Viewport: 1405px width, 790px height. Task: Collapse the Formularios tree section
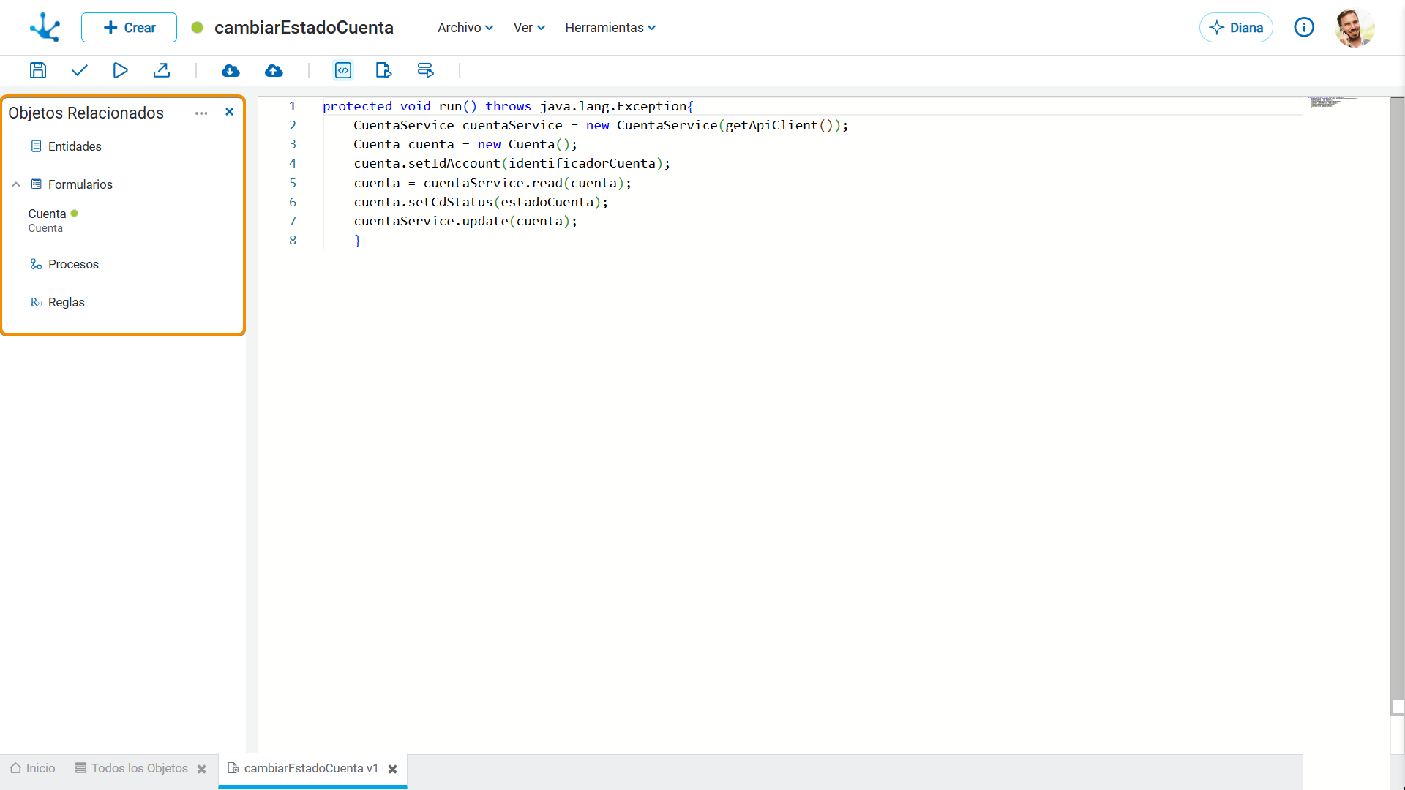click(16, 184)
